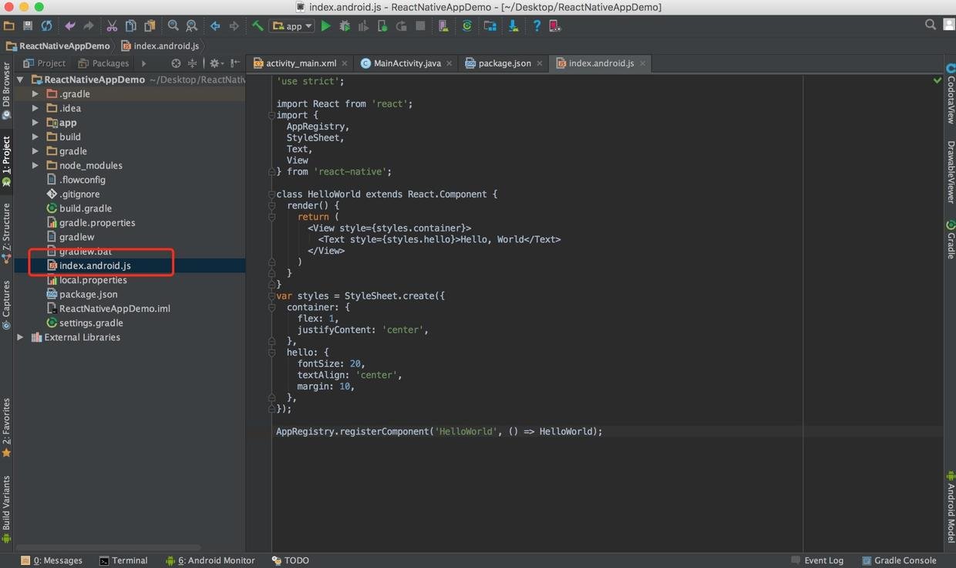
Task: Click the Synchronize refresh icon
Action: click(x=46, y=25)
